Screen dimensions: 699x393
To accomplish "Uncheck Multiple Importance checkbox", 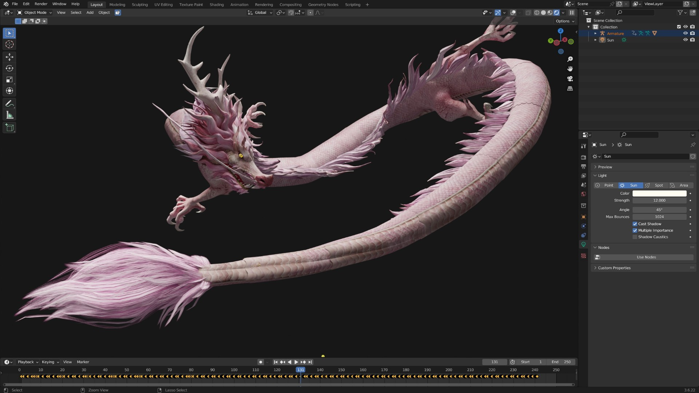I will tap(635, 231).
